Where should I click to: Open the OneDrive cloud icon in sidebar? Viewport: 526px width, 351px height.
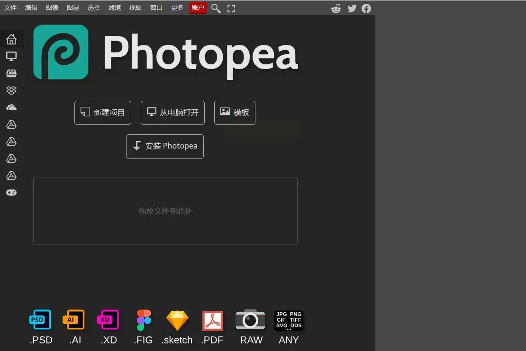[x=11, y=107]
